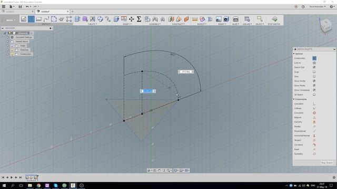Click the Stop Sketch button in palette

(x=326, y=163)
